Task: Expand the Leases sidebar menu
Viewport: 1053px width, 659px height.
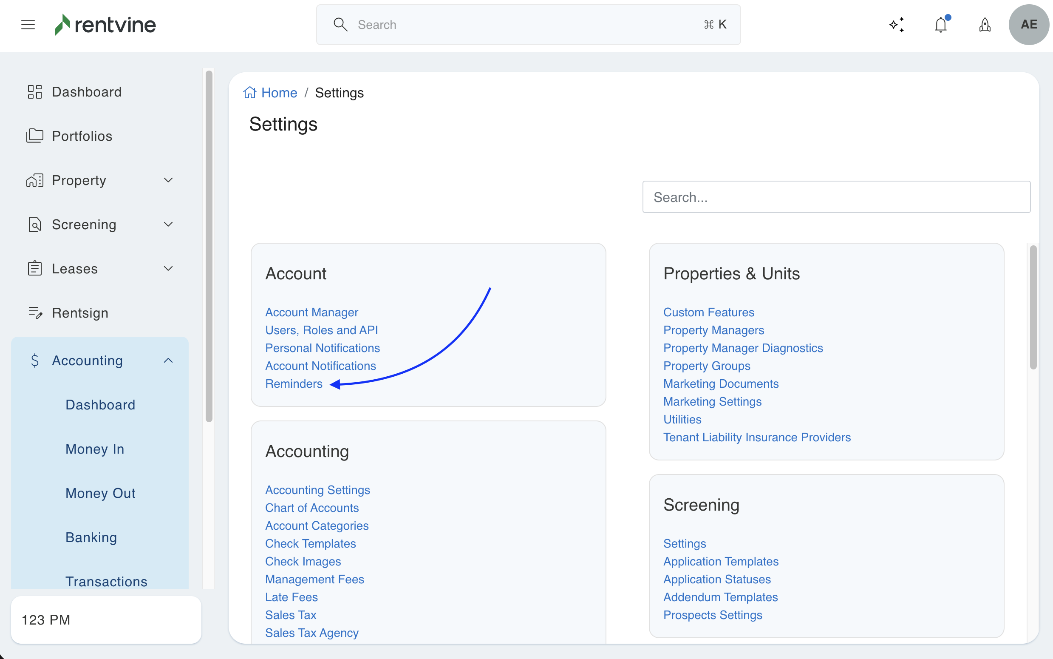Action: click(x=168, y=268)
